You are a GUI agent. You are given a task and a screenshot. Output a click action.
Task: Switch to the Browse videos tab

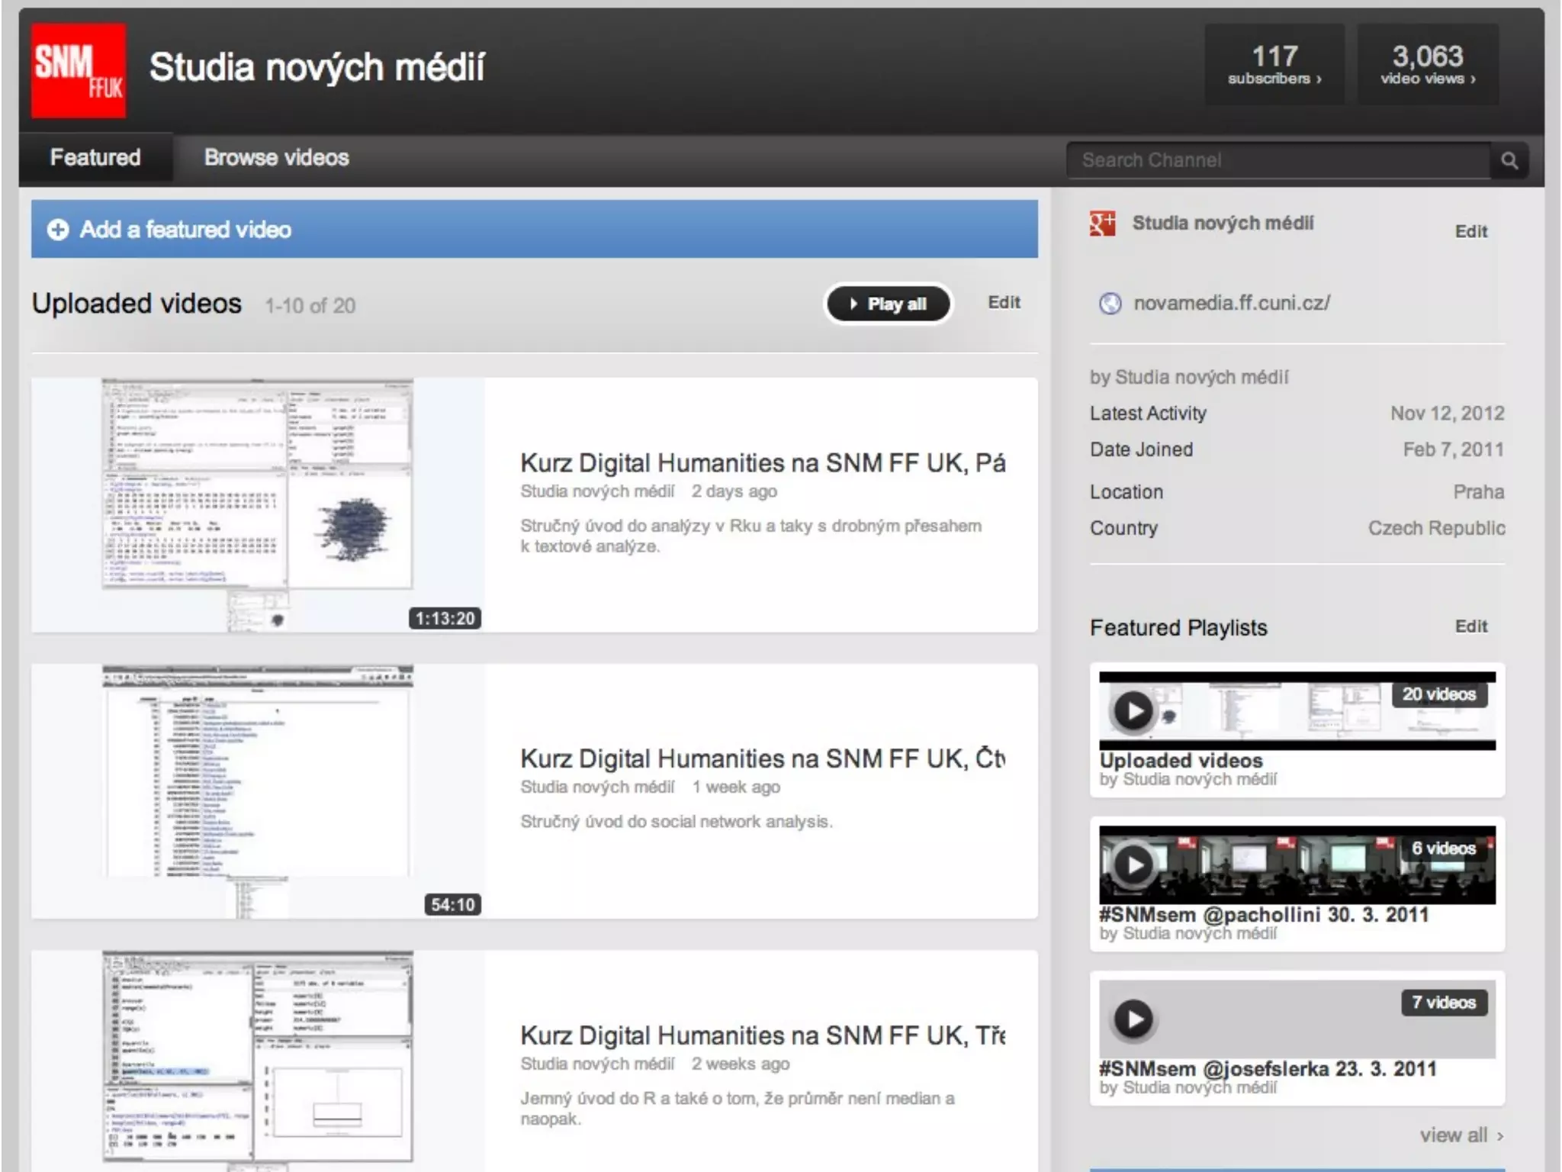[x=276, y=158]
